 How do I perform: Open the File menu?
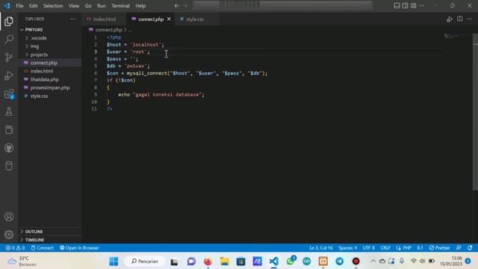(x=19, y=6)
